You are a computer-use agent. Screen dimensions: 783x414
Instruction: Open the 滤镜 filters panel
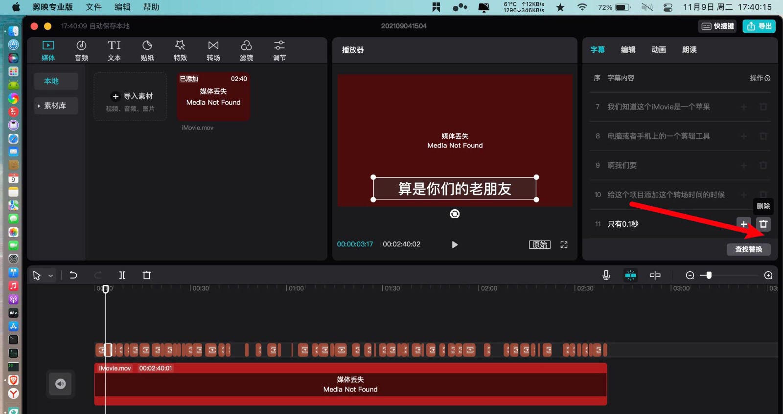pos(246,50)
